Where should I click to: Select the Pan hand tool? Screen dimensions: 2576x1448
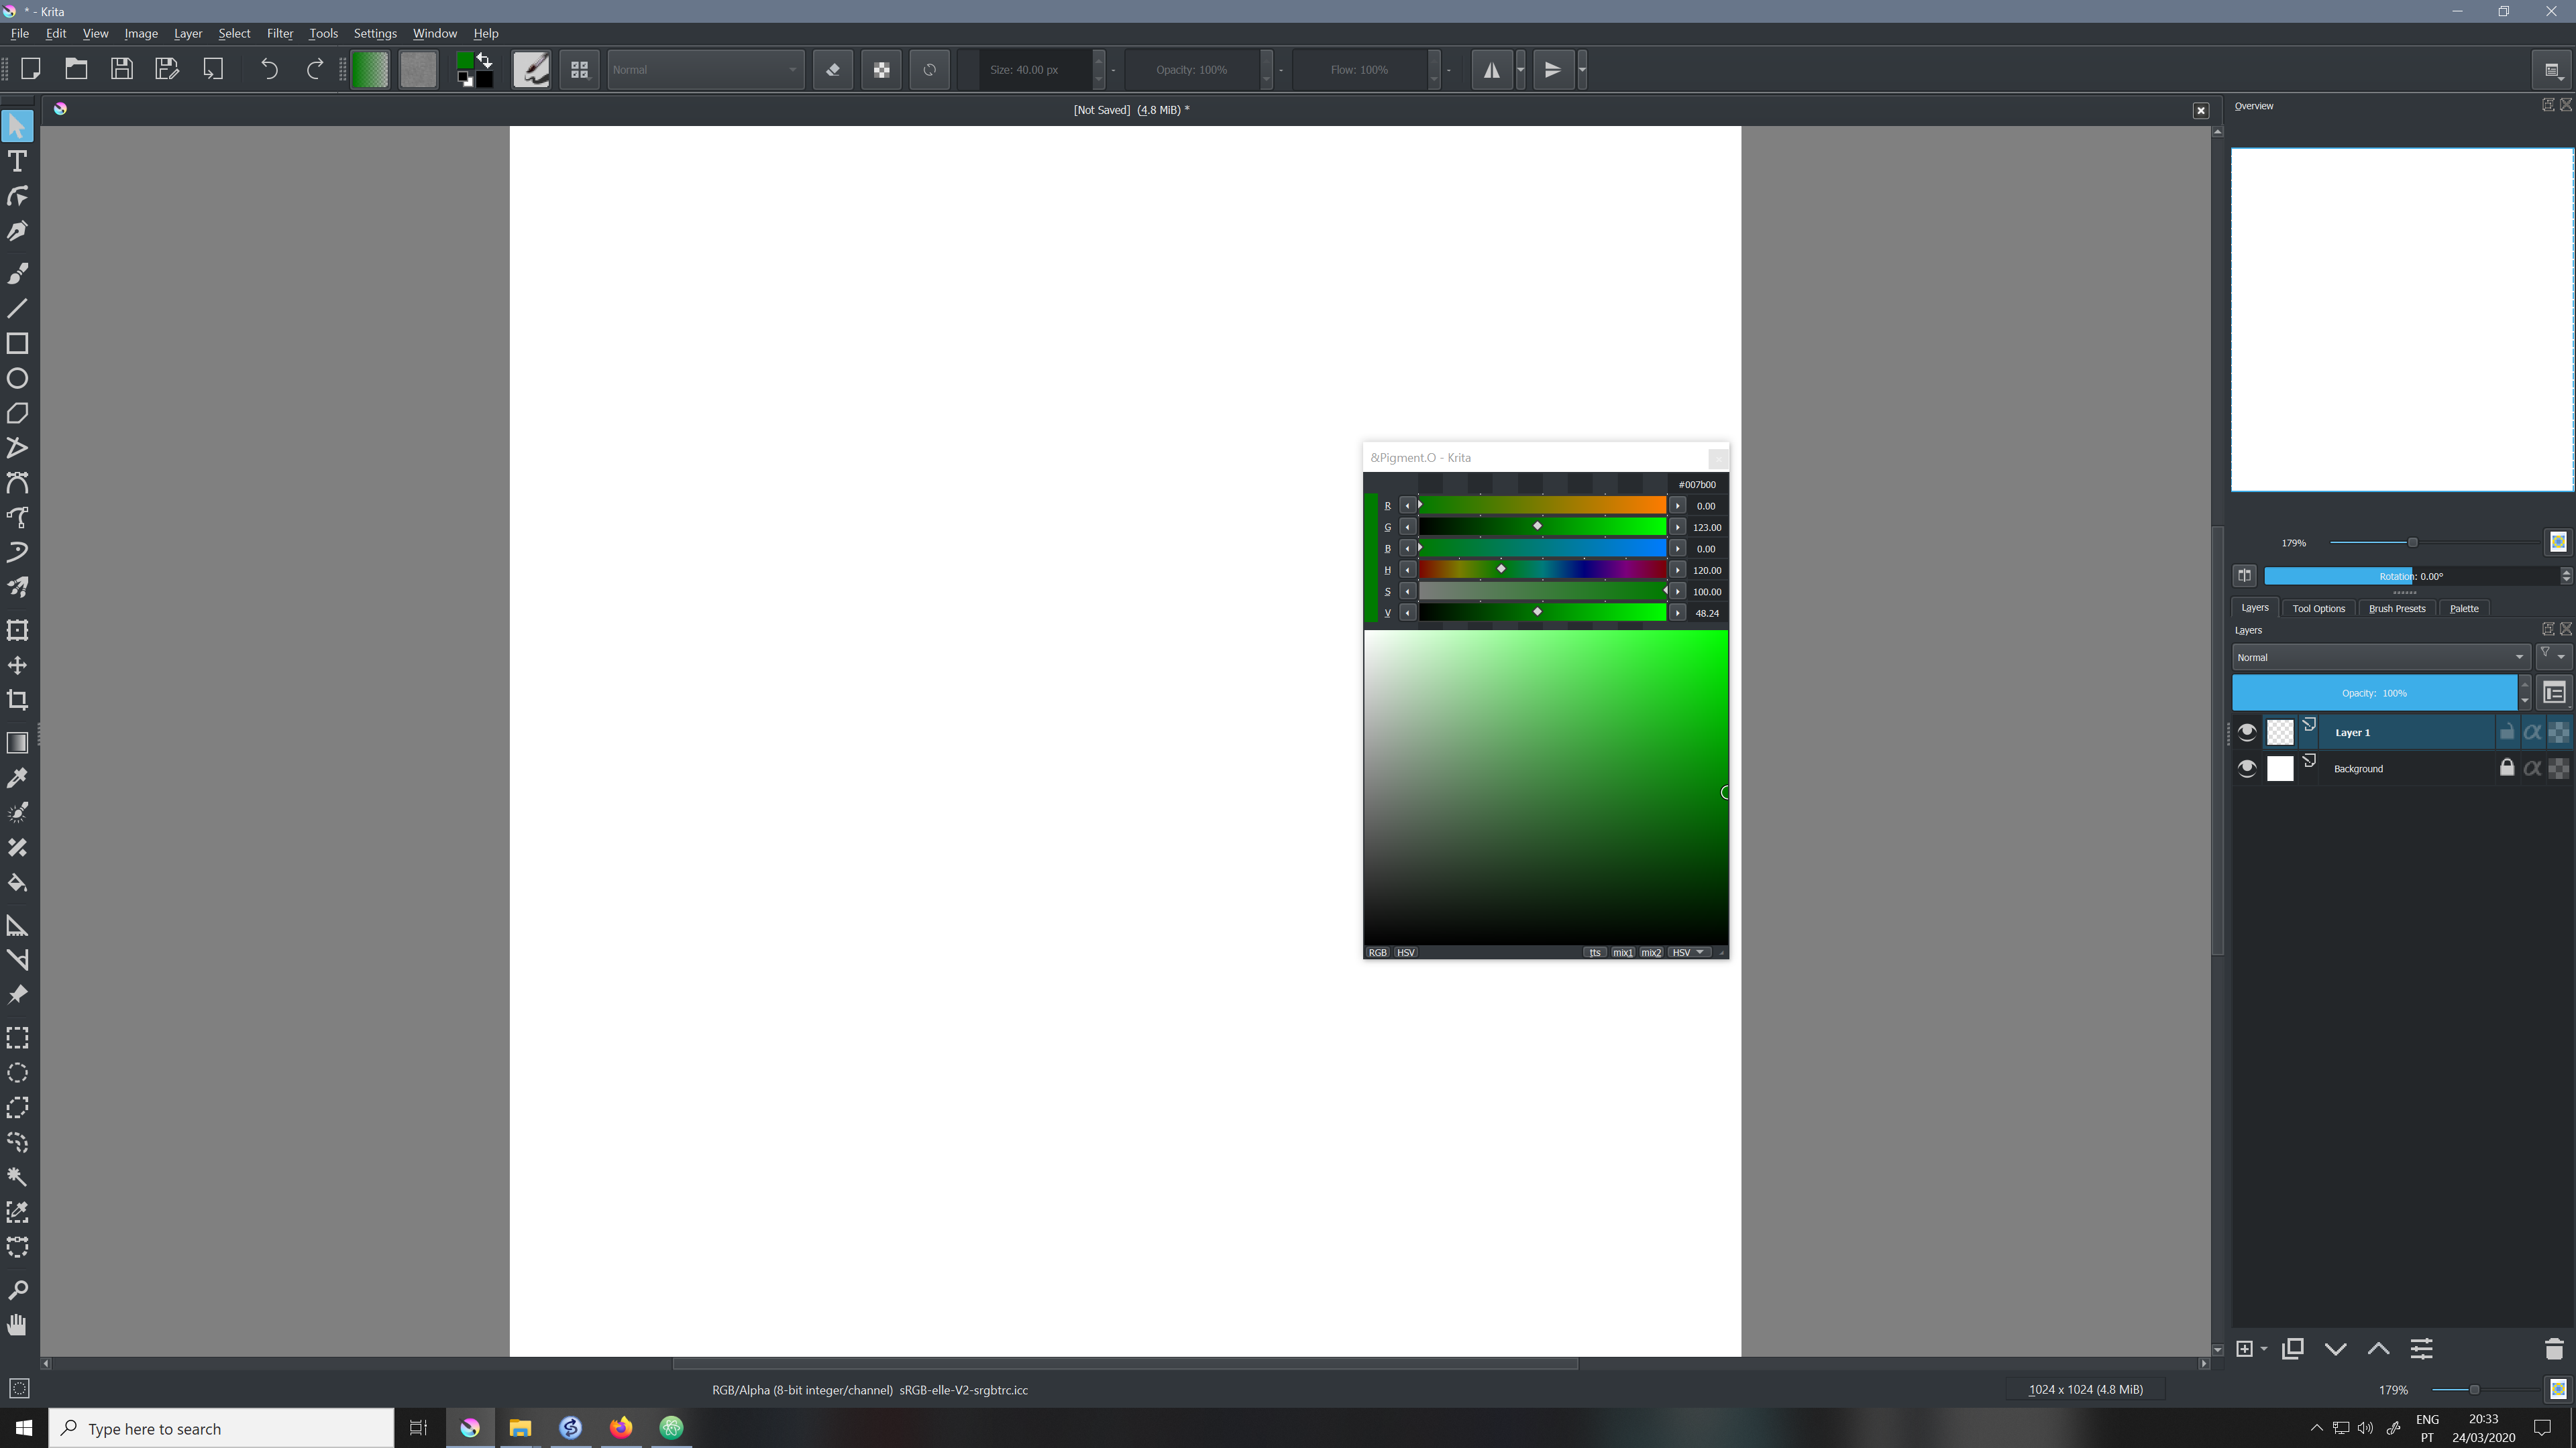pos(17,1324)
